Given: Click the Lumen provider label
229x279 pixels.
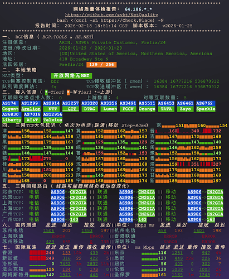Looking at the screenshot, I should point(109,109).
